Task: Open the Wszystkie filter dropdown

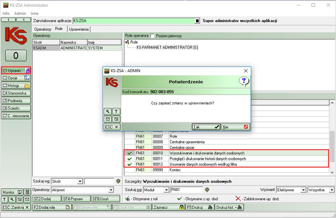Action: pyautogui.click(x=332, y=190)
